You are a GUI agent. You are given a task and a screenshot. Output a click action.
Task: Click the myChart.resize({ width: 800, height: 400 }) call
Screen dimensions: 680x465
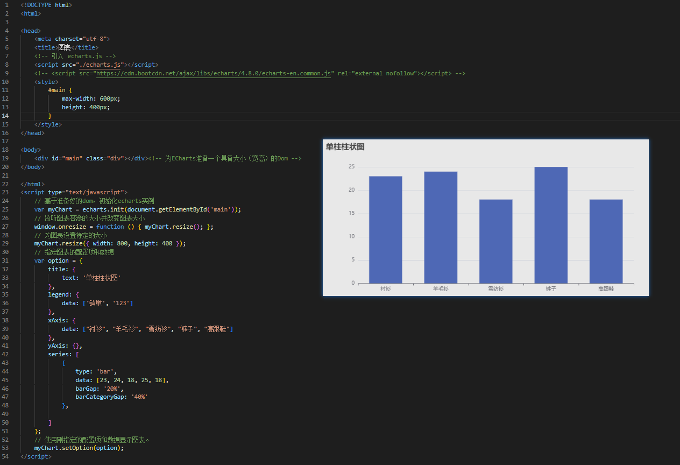click(x=110, y=243)
